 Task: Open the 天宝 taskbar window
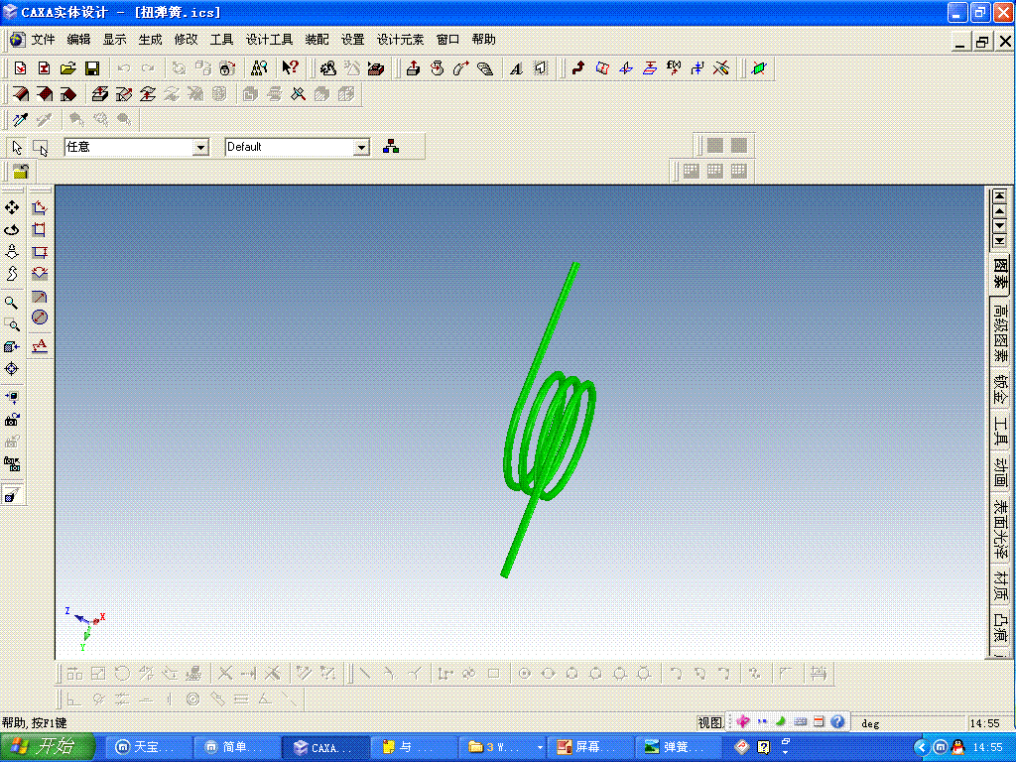pyautogui.click(x=148, y=747)
